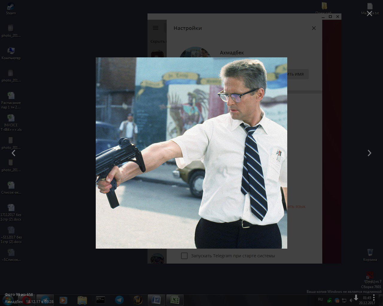Click the 'Настройки' settings heading

pos(188,28)
